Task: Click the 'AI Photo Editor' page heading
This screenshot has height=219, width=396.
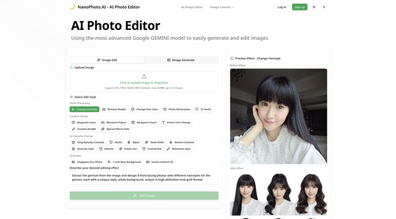Action: pyautogui.click(x=115, y=26)
